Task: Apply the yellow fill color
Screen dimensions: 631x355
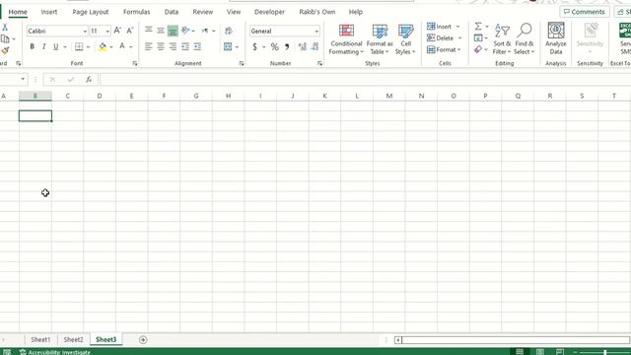Action: point(103,46)
